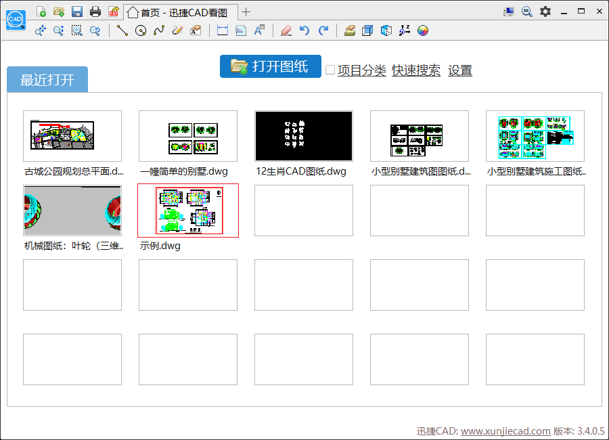Toggle the 项目分类 checkbox
This screenshot has height=440, width=609.
click(x=330, y=70)
